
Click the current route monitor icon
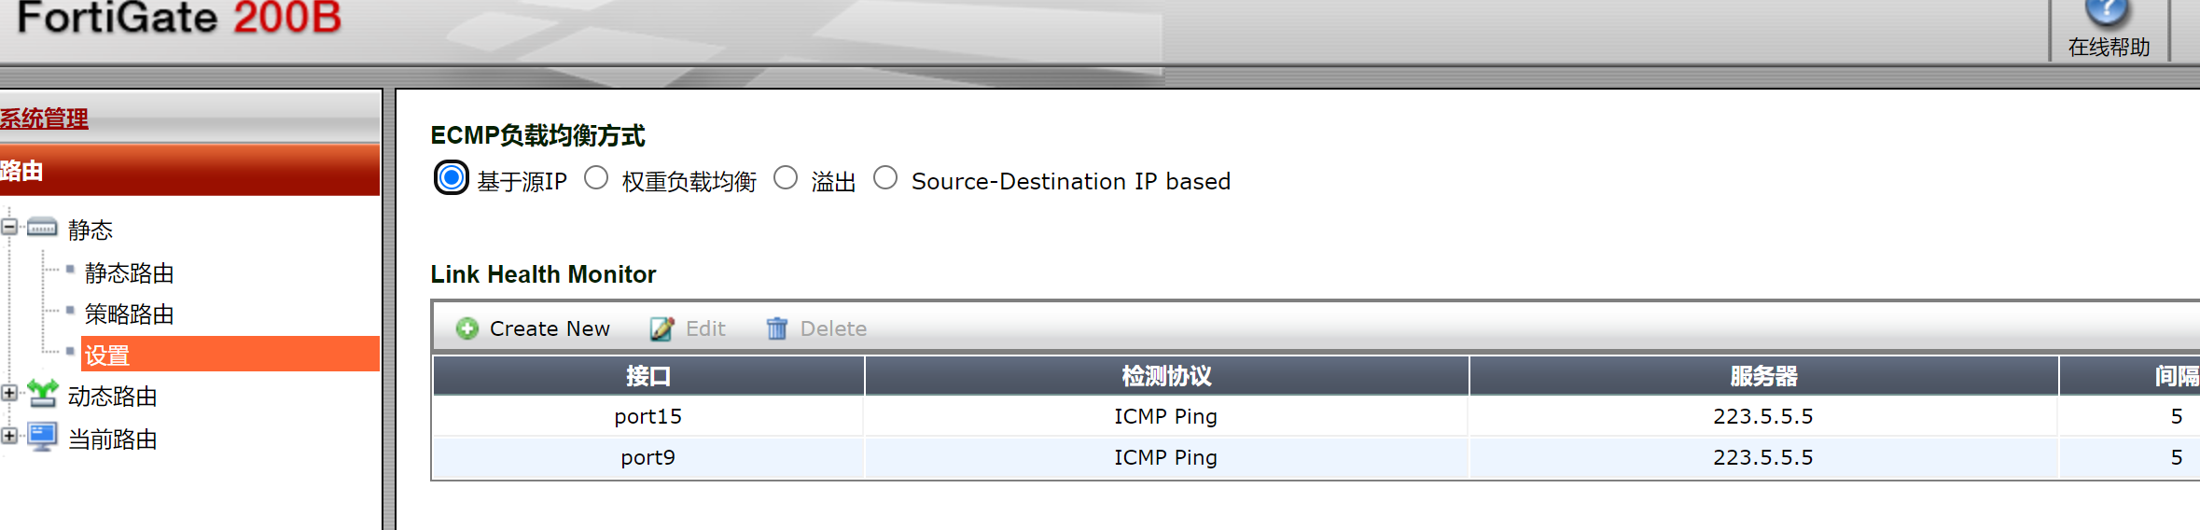coord(42,437)
